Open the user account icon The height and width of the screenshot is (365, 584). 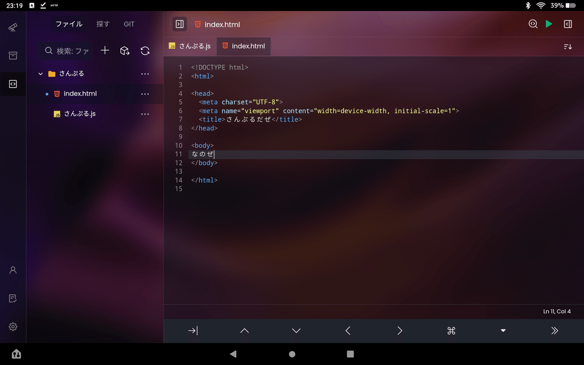pyautogui.click(x=13, y=270)
